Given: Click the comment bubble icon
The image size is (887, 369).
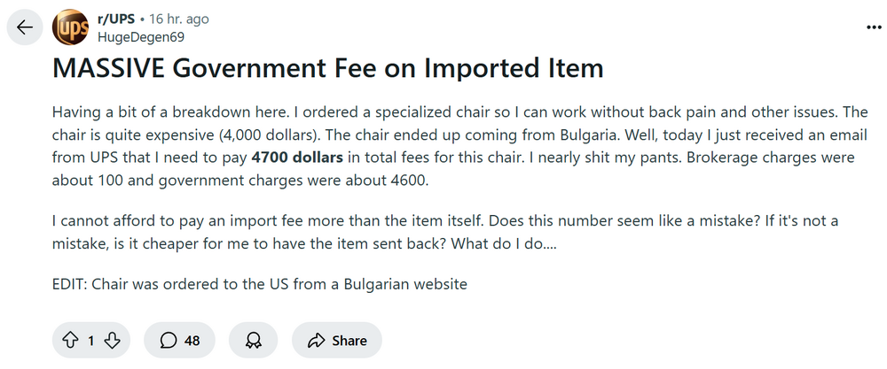Looking at the screenshot, I should [168, 340].
